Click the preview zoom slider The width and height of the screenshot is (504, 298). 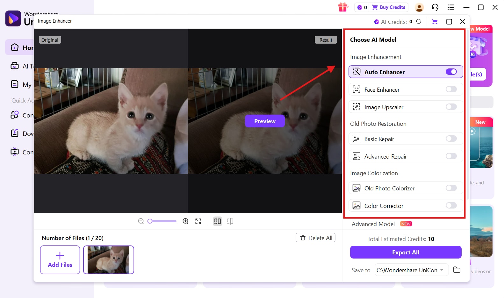[162, 221]
